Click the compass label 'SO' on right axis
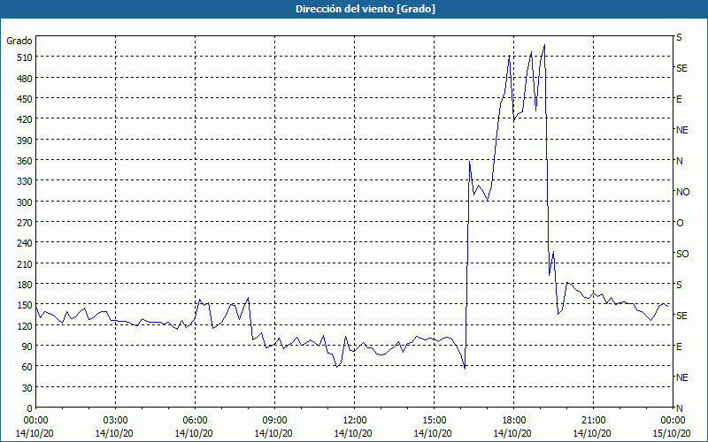The height and width of the screenshot is (442, 708). 682,254
